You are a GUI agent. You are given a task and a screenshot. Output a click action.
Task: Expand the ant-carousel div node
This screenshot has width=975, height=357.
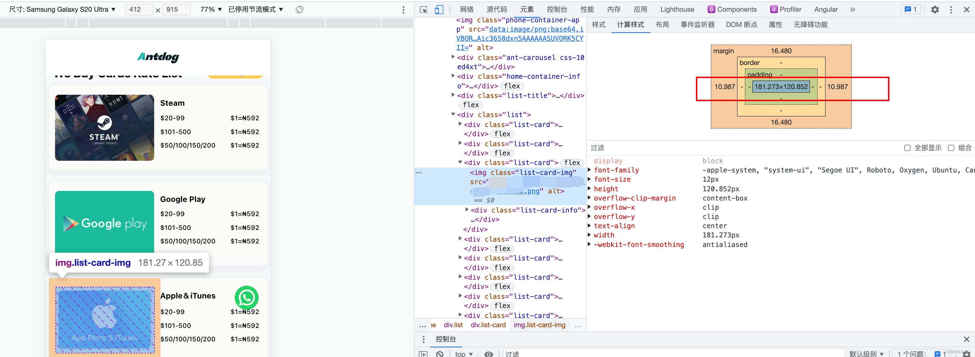(453, 57)
